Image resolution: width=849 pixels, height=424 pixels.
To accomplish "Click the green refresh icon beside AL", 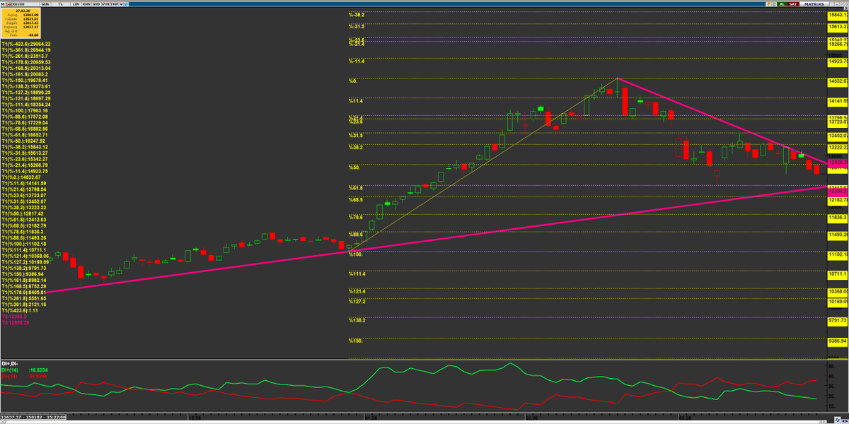I will pyautogui.click(x=774, y=4).
